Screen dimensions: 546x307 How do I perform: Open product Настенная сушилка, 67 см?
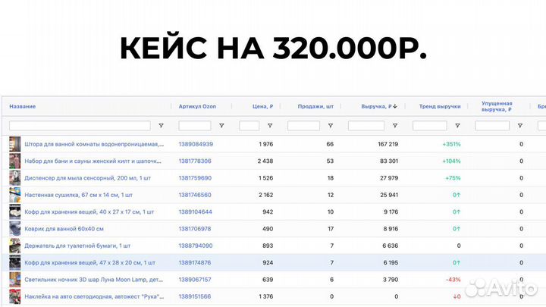point(78,195)
